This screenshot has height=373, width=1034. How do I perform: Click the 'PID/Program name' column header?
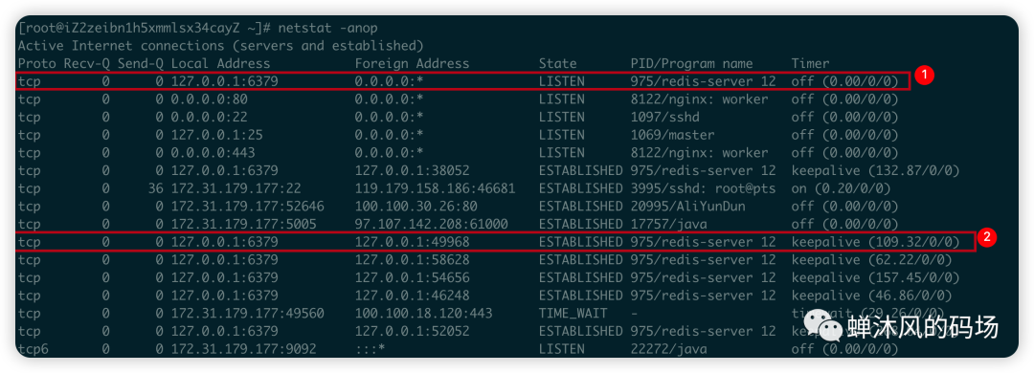tap(692, 64)
